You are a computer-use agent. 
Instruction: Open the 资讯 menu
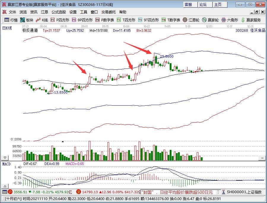(x=34, y=12)
